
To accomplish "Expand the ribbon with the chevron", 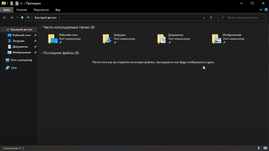I will tap(261, 10).
